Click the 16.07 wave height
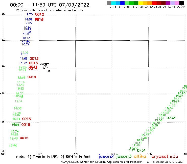Image resolution: width=187 pixels, height=164 pixels. (x=179, y=96)
